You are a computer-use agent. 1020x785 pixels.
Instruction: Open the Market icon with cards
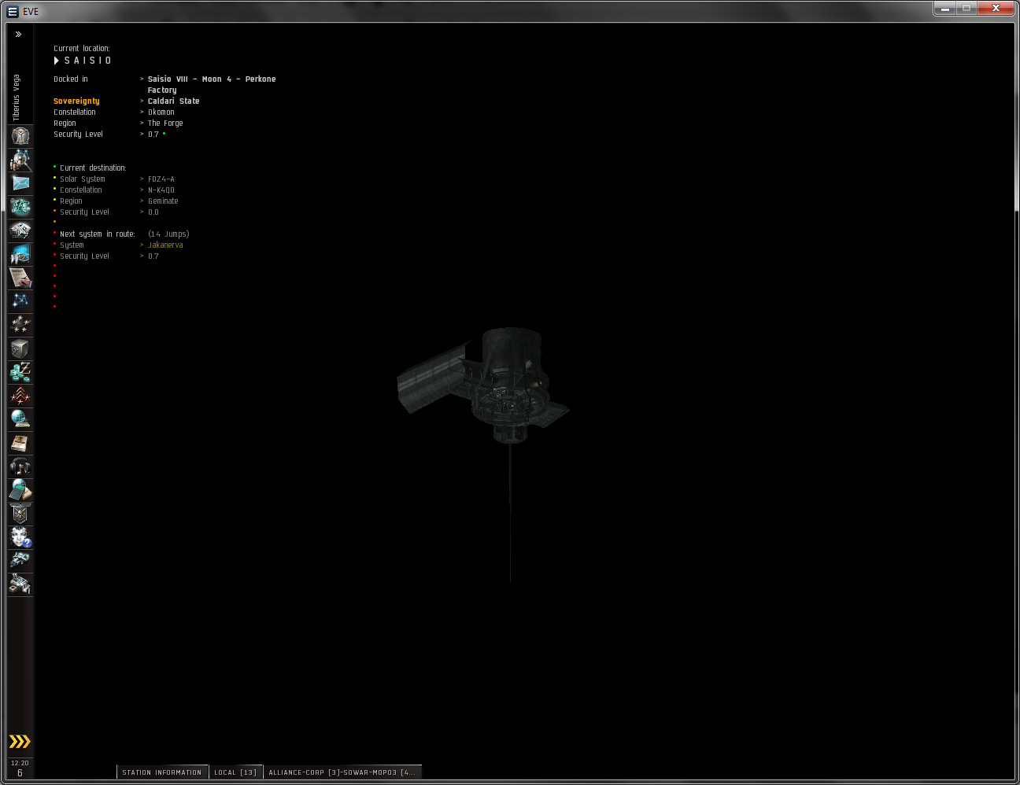(20, 230)
